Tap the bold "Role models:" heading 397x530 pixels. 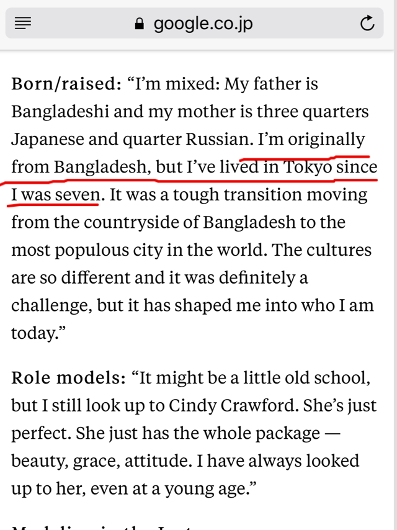69,377
